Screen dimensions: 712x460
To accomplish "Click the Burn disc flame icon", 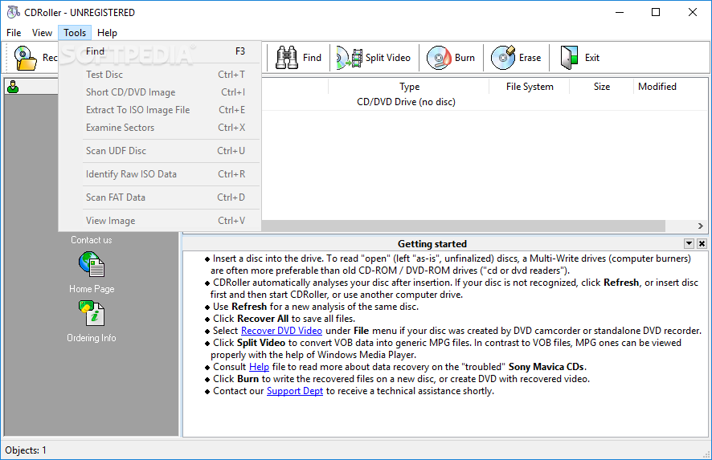I will [x=439, y=58].
